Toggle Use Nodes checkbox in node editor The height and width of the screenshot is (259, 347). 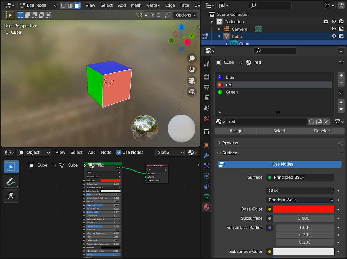point(118,153)
